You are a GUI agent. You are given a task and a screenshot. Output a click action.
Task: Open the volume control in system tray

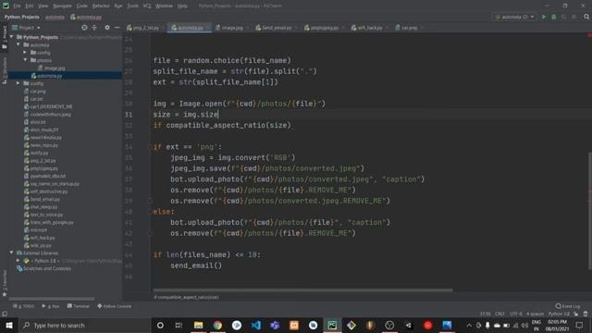point(524,325)
